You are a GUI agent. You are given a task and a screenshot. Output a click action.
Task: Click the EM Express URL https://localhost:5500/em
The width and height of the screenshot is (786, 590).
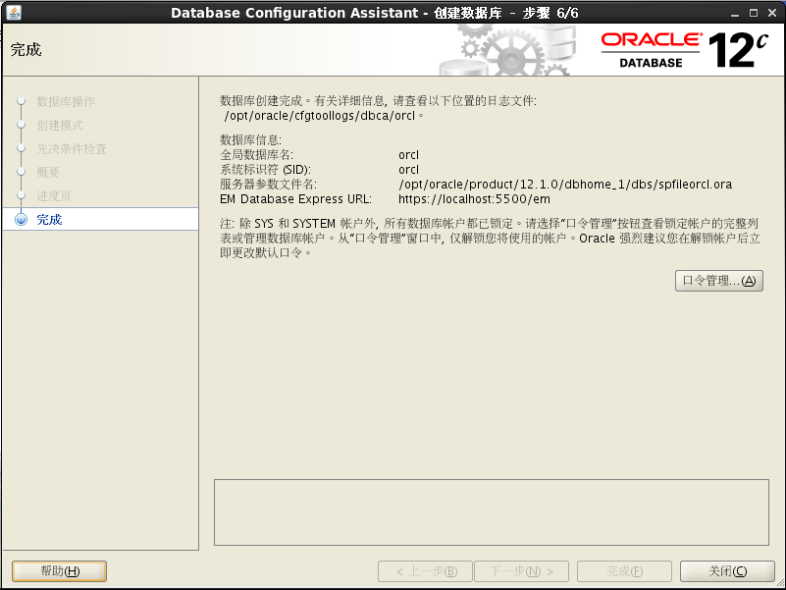(x=474, y=199)
